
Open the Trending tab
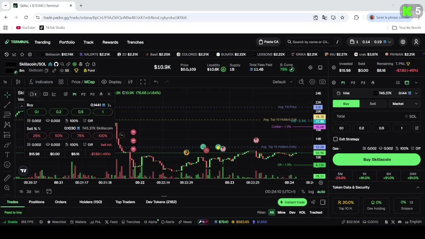tap(42, 42)
